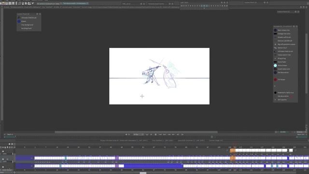Click the timeline horizontal scrollbar thumb
This screenshot has height=174, width=309.
tap(143, 173)
